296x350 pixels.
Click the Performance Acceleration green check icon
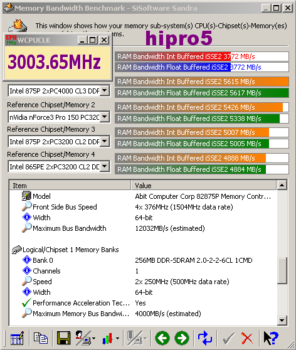(x=26, y=303)
